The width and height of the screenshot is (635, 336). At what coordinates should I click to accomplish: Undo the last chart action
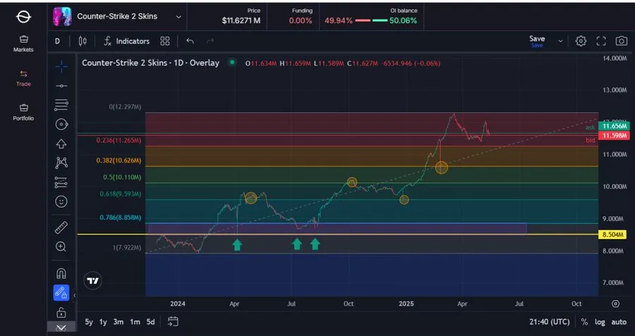click(190, 42)
